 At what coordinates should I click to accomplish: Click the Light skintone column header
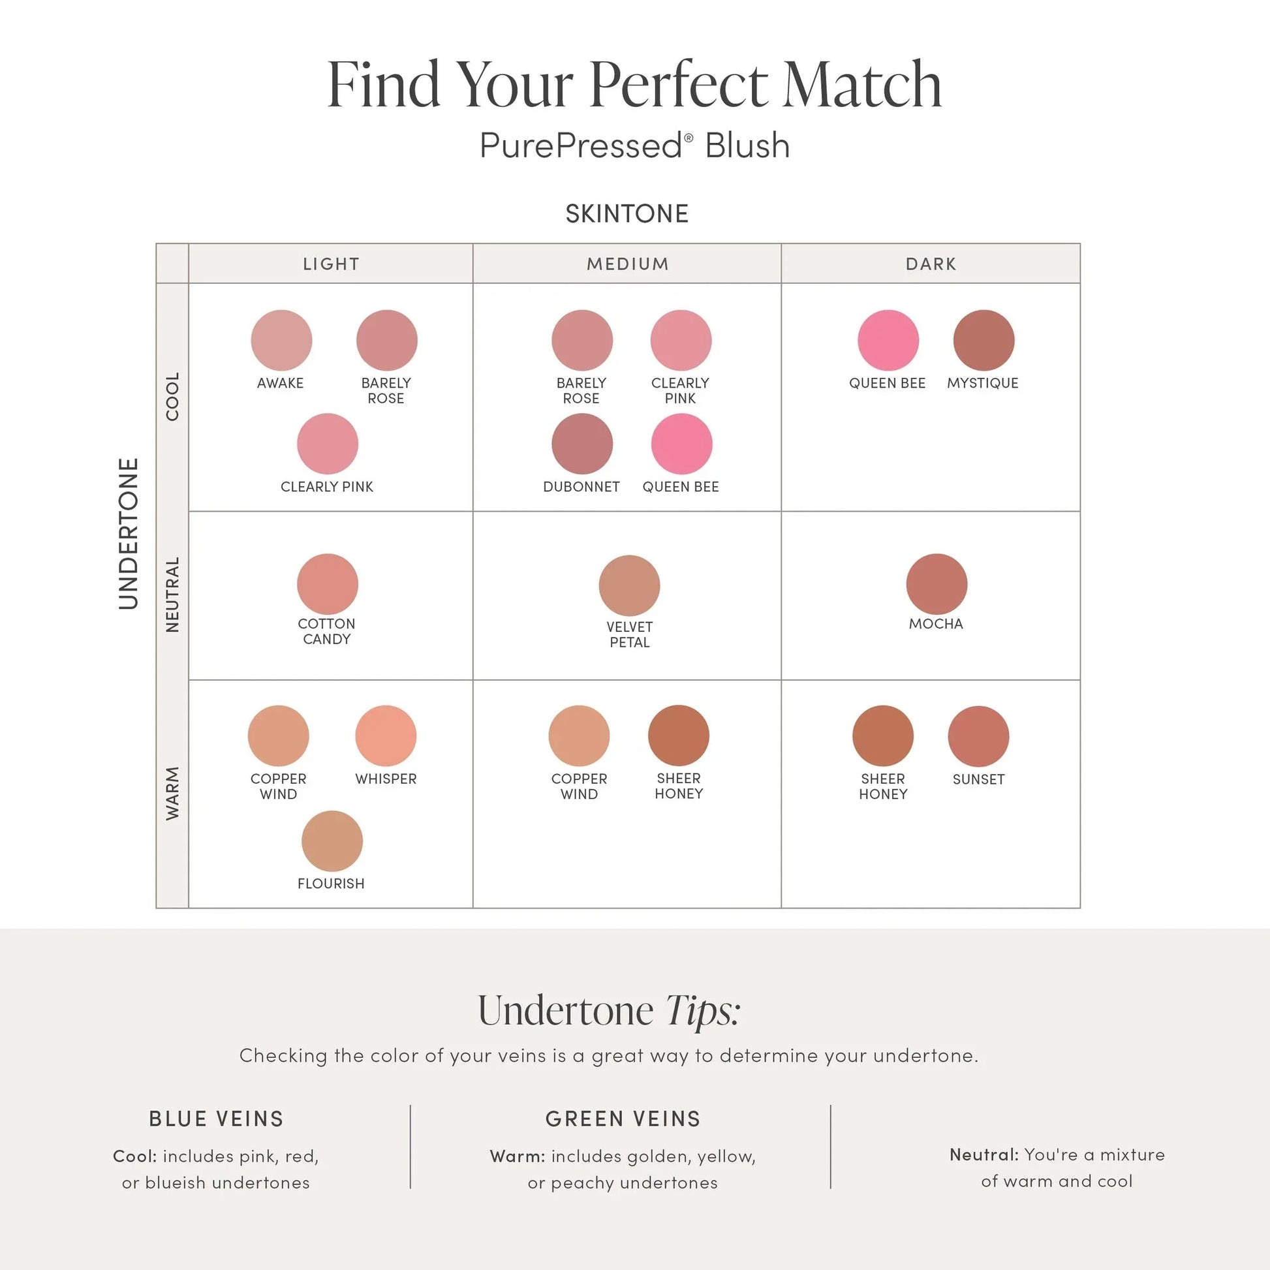click(331, 264)
